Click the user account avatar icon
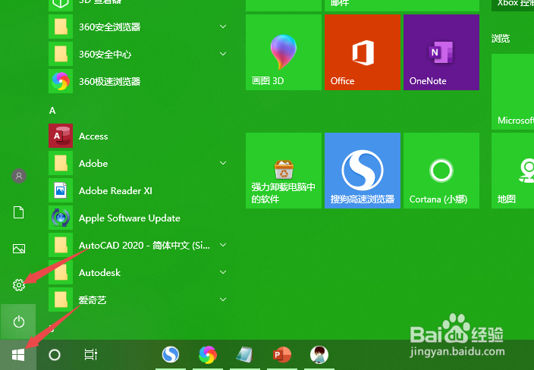534x370 pixels. click(x=19, y=176)
